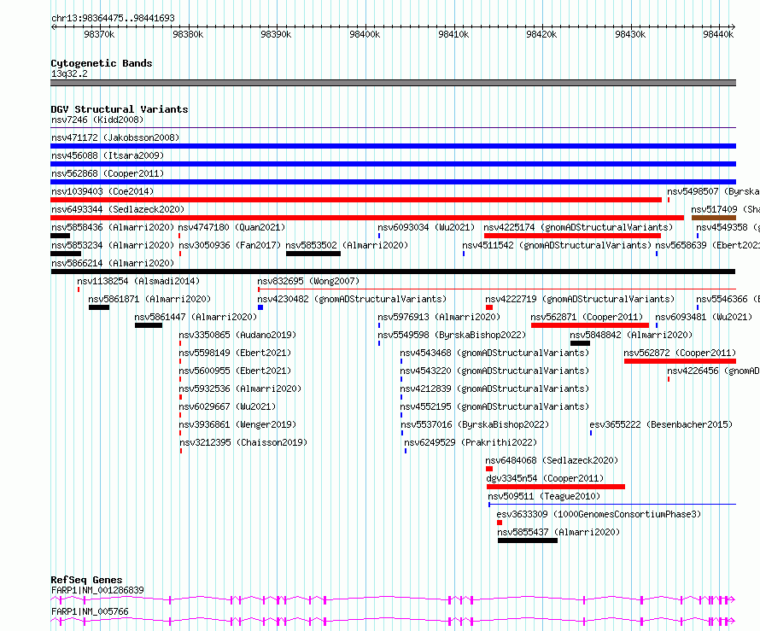The image size is (760, 631).
Task: Click nsv5600955 (Ebert2021) label
Action: [235, 371]
